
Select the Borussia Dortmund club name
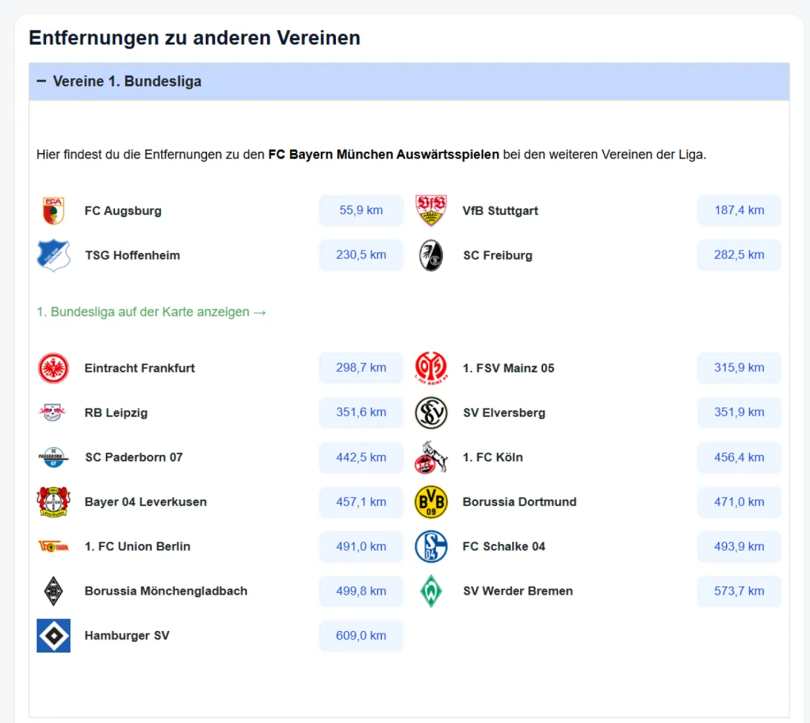519,502
